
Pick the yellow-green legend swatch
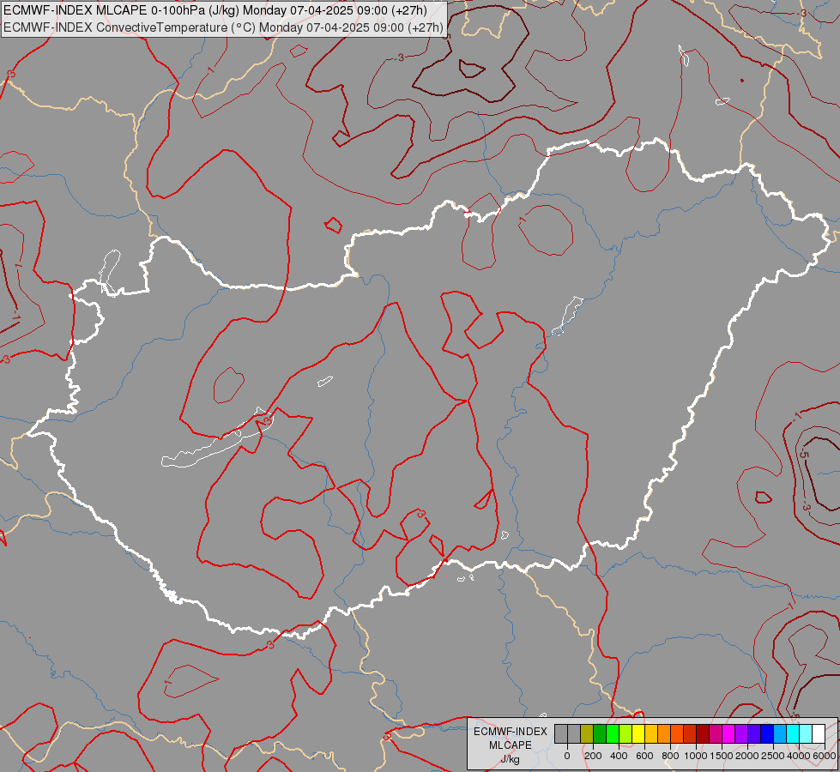(625, 734)
